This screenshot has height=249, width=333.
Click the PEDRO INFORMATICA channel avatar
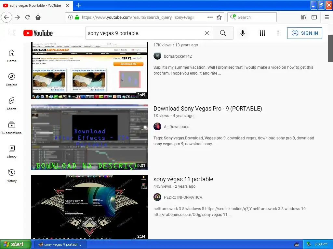point(157,197)
